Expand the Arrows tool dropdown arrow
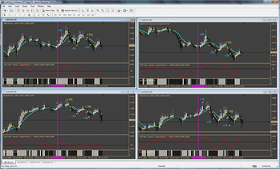 [50, 15]
